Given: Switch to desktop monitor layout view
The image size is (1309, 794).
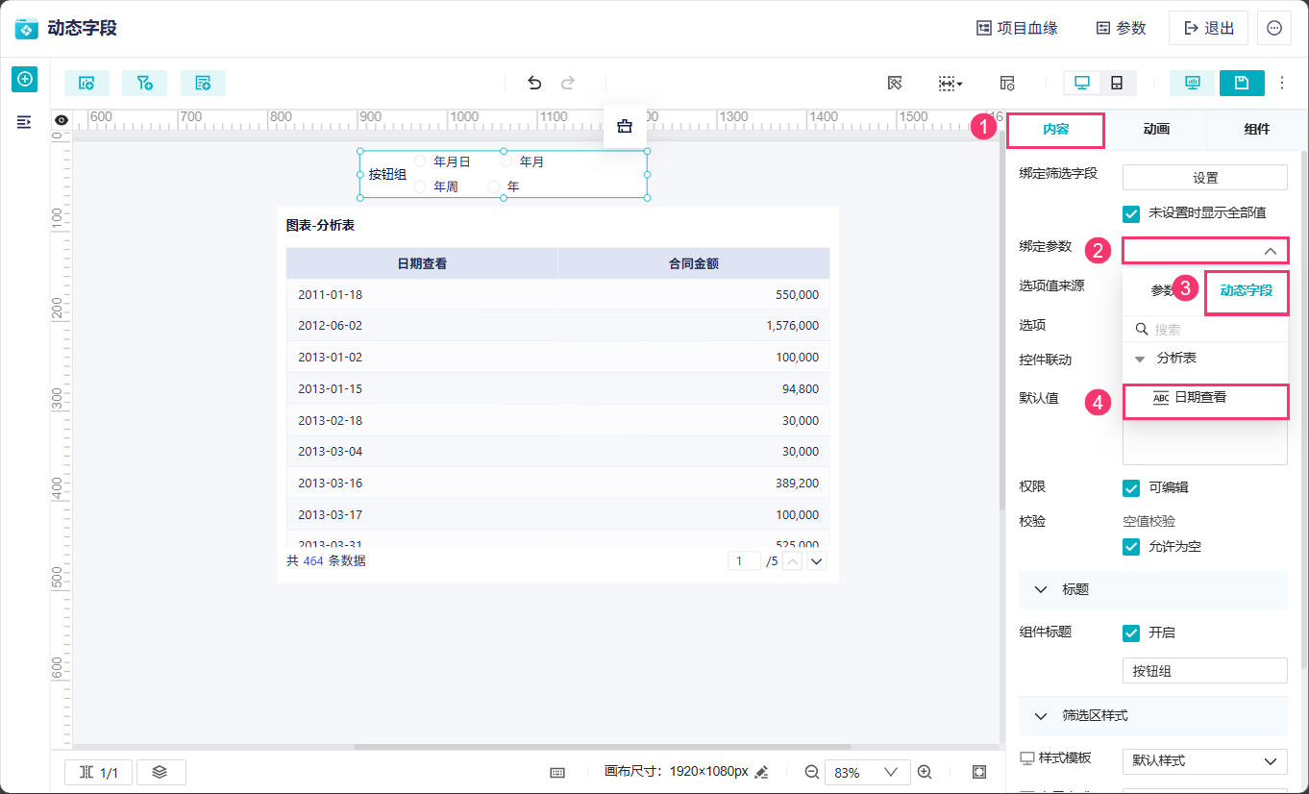Looking at the screenshot, I should coord(1082,84).
